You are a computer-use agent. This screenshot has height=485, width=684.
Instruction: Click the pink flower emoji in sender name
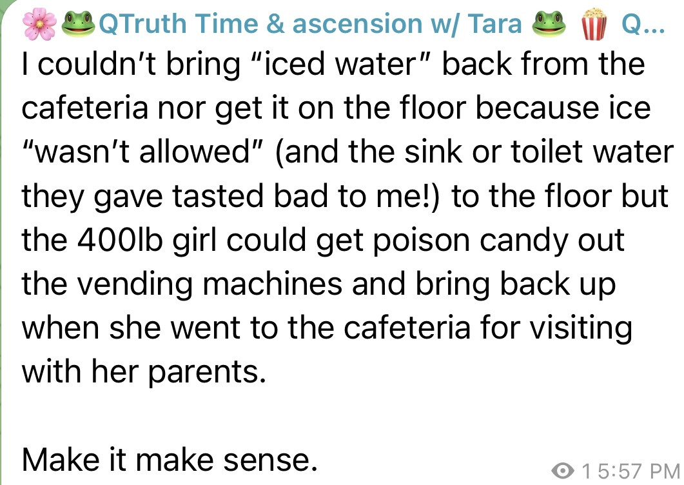[38, 25]
